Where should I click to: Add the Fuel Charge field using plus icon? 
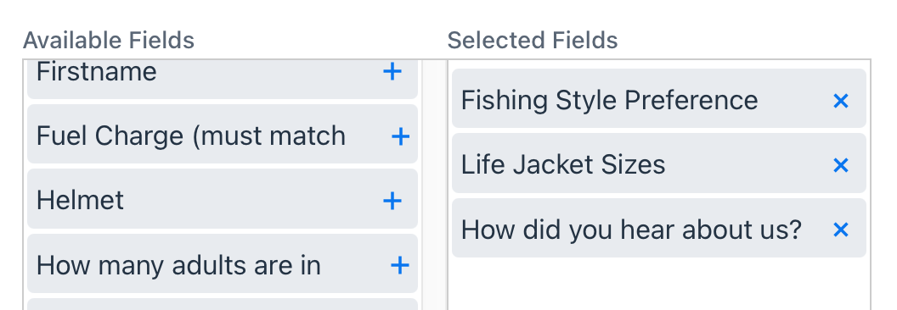click(400, 136)
